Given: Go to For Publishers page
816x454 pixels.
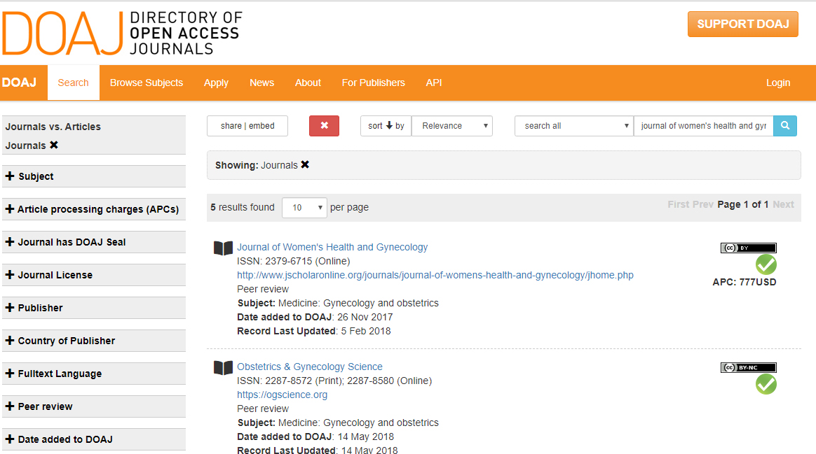Looking at the screenshot, I should coord(373,83).
